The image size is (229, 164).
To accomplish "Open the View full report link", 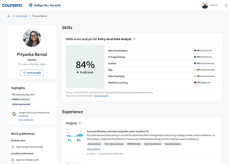I will (x=101, y=96).
